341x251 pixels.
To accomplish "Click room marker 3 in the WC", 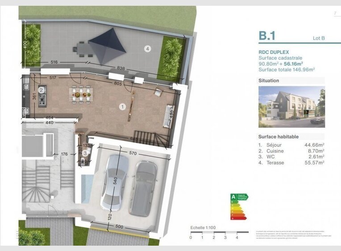I will tap(85, 153).
